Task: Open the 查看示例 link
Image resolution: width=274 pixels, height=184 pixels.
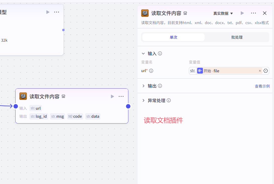Action: tap(262, 86)
